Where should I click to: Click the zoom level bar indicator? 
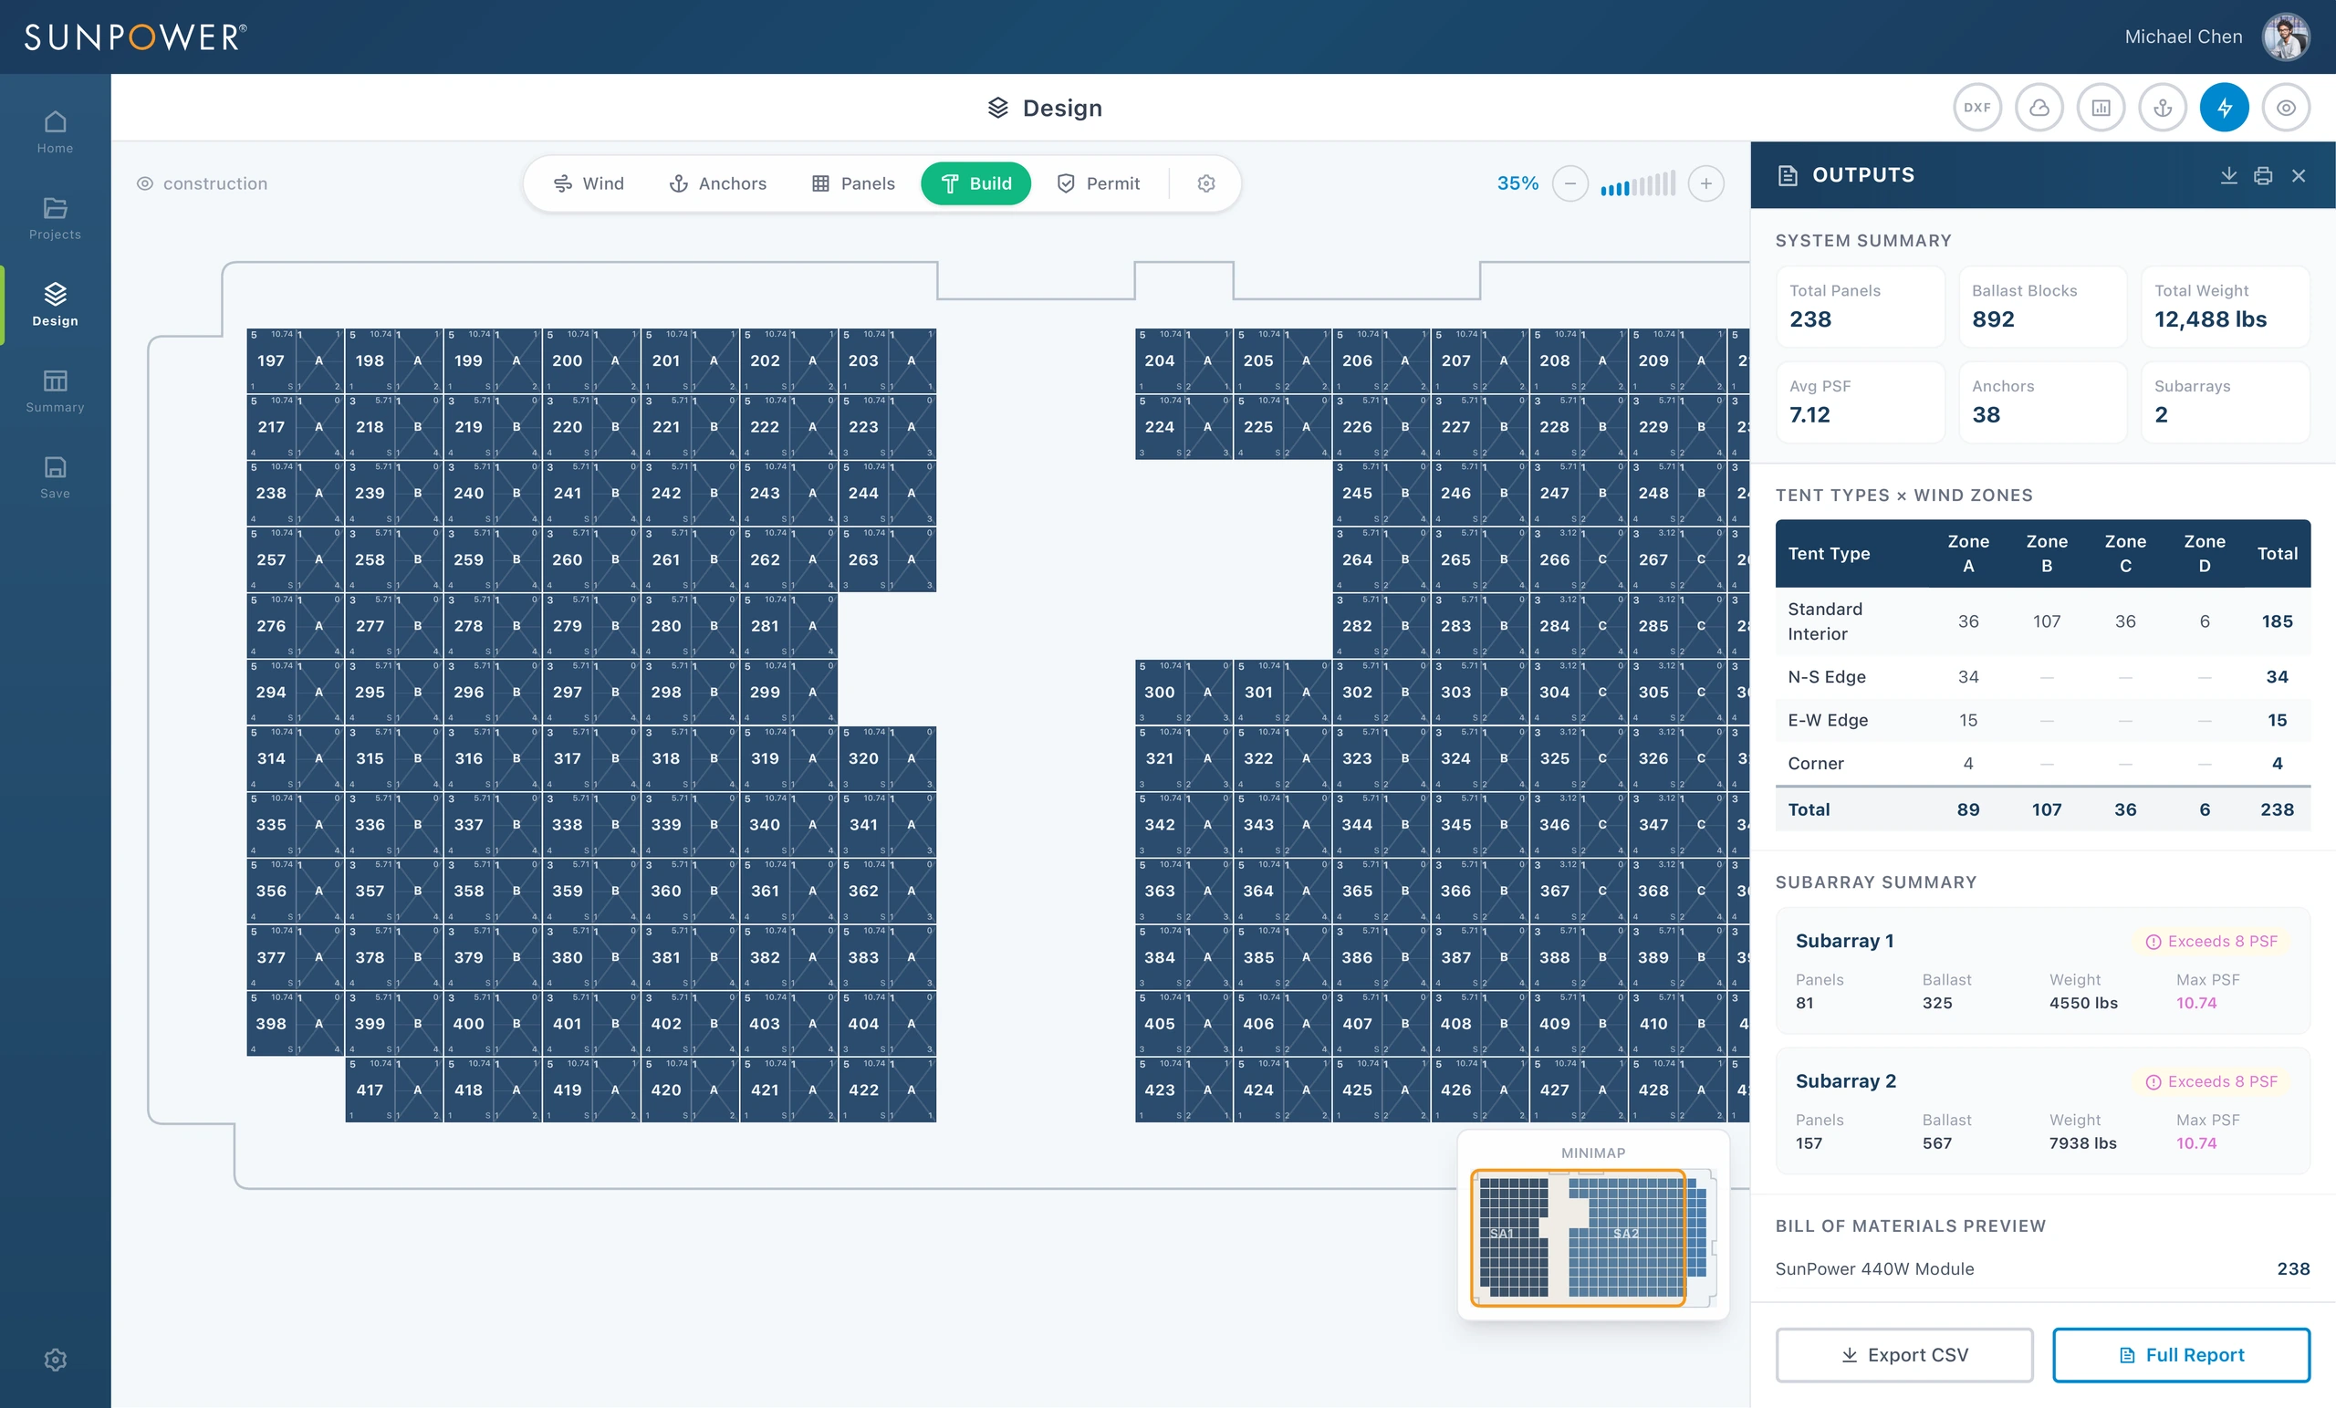tap(1637, 184)
